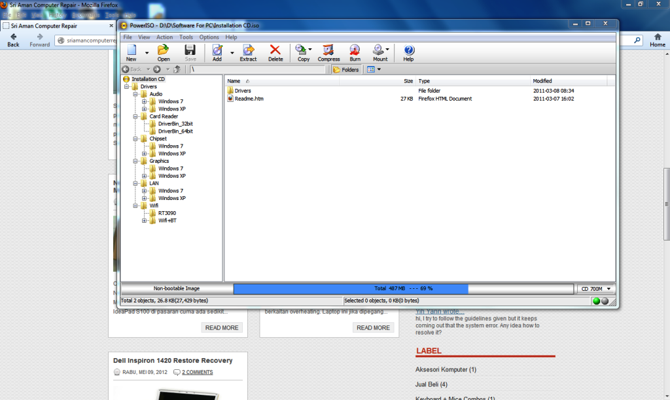Click Firefox search magnifier icon

coord(637,40)
